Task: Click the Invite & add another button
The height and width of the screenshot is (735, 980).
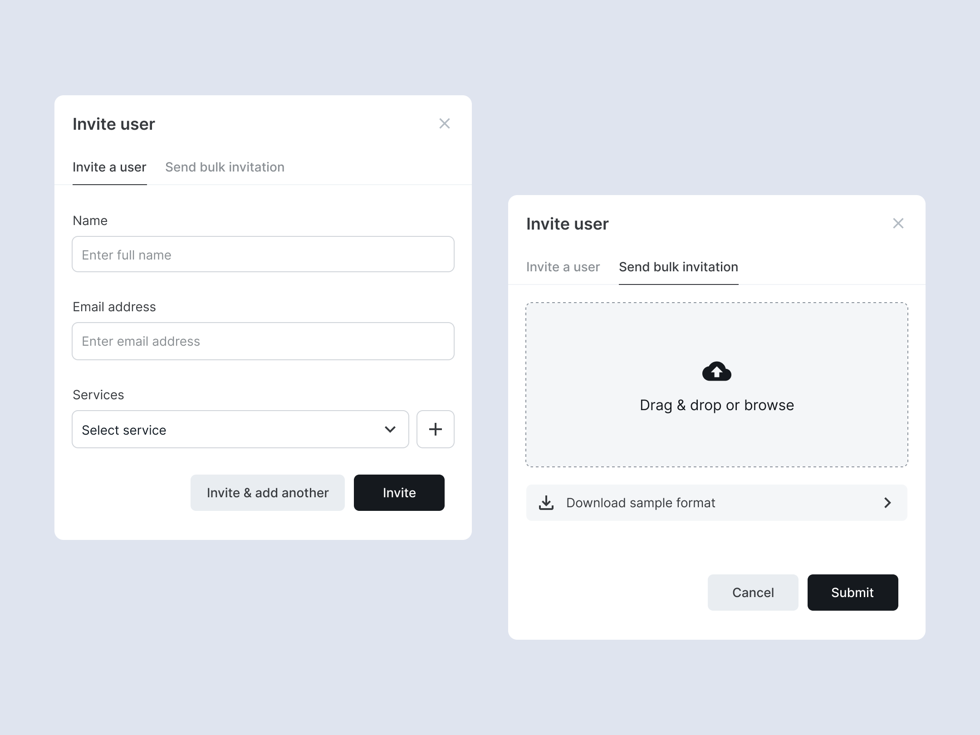Action: (x=268, y=493)
